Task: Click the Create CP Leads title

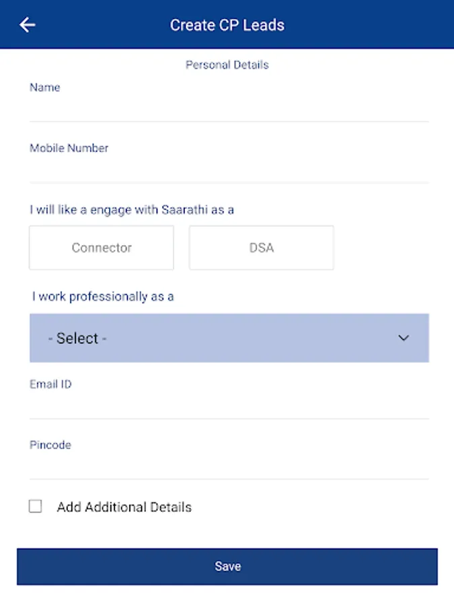Action: (x=227, y=26)
